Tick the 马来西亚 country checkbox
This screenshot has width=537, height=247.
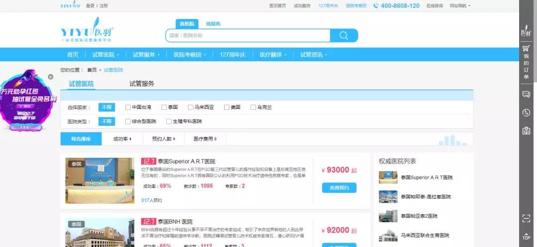(x=190, y=107)
